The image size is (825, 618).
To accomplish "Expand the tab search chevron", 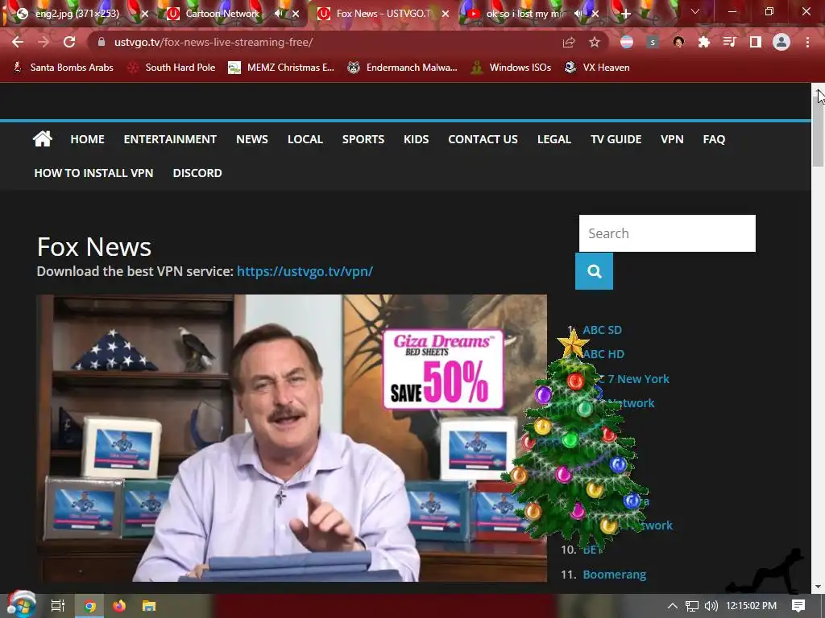I will [x=695, y=11].
